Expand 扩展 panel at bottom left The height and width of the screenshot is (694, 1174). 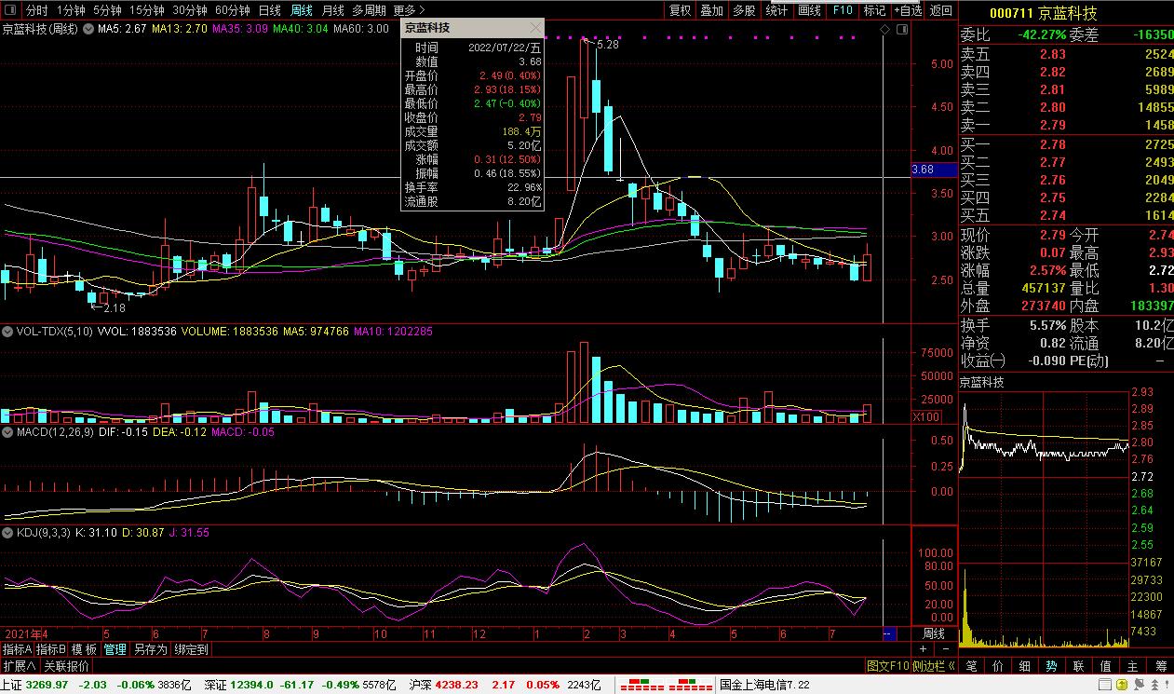point(19,666)
